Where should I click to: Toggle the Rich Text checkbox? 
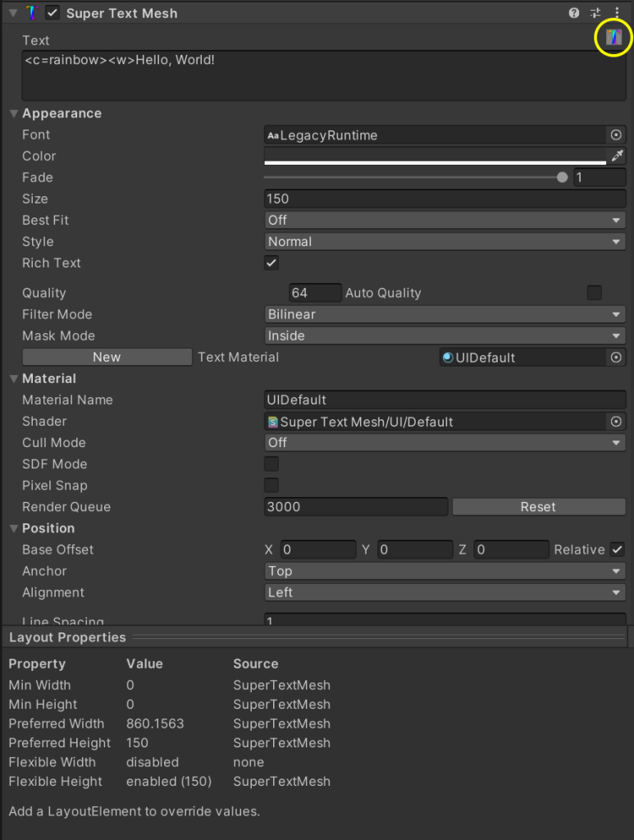click(271, 262)
